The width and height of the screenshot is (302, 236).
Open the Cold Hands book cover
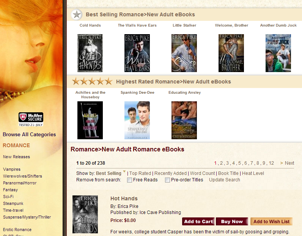pos(90,53)
